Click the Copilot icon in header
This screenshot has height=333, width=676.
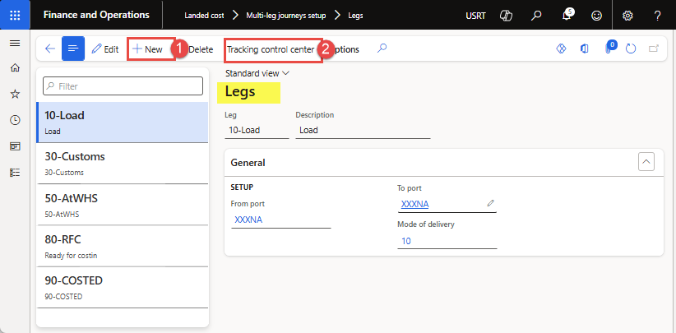(x=507, y=16)
